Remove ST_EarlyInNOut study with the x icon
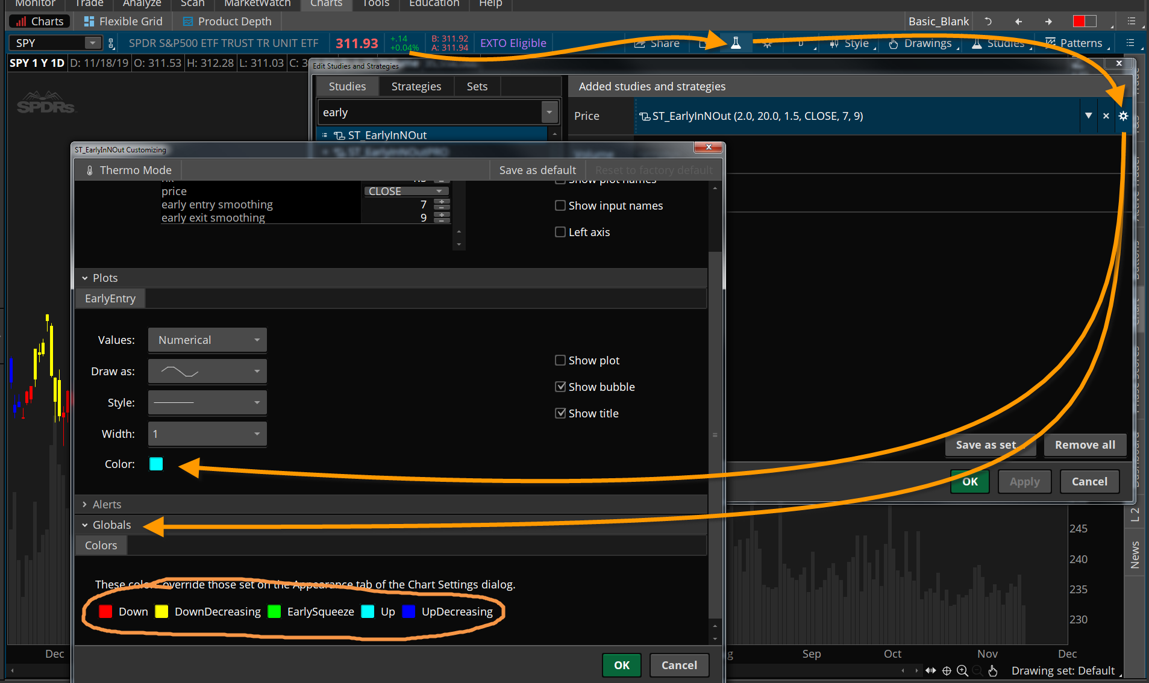This screenshot has height=683, width=1149. 1106,116
